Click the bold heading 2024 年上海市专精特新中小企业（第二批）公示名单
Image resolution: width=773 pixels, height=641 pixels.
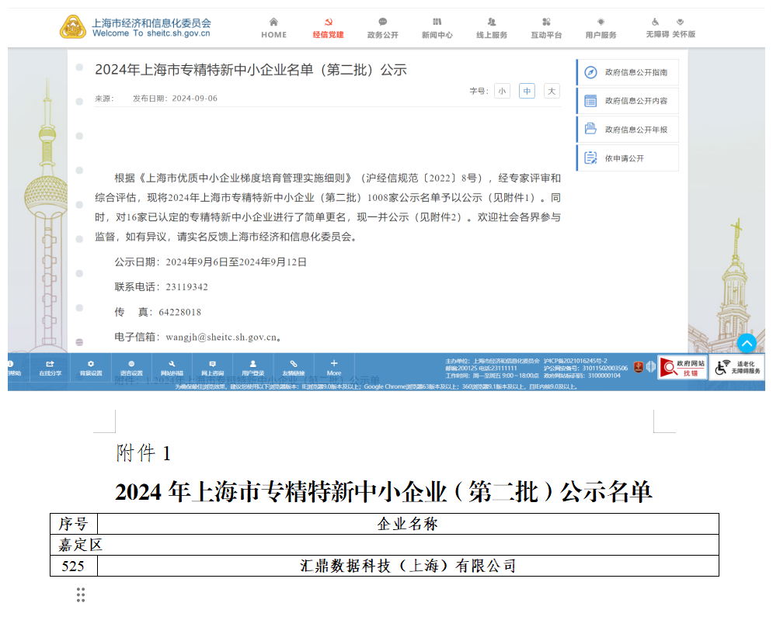tap(384, 491)
